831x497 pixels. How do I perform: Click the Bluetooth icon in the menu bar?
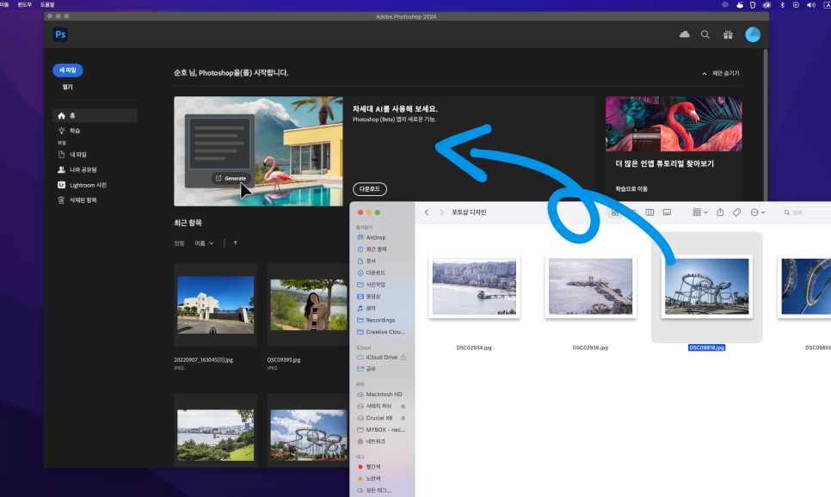tap(782, 5)
